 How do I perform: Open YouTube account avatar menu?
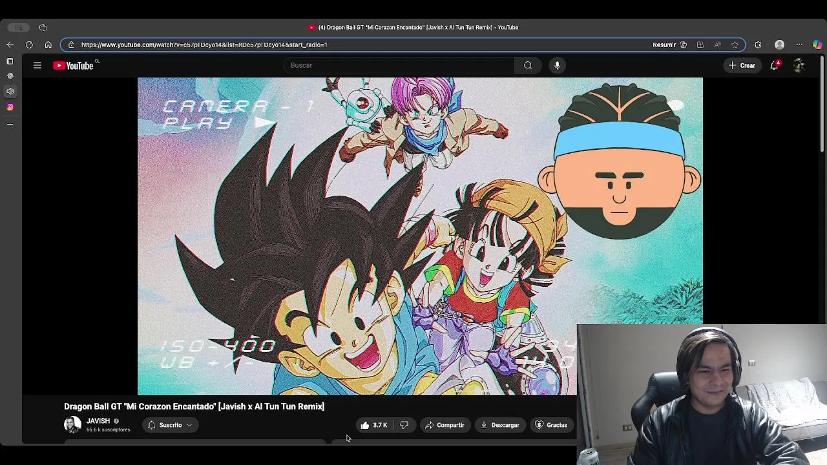click(x=799, y=65)
